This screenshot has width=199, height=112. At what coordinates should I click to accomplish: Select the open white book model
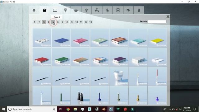157,57
